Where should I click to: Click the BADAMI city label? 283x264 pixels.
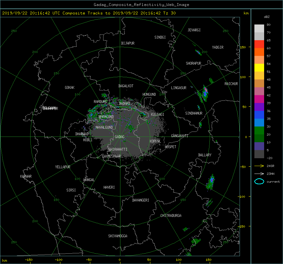[125, 104]
